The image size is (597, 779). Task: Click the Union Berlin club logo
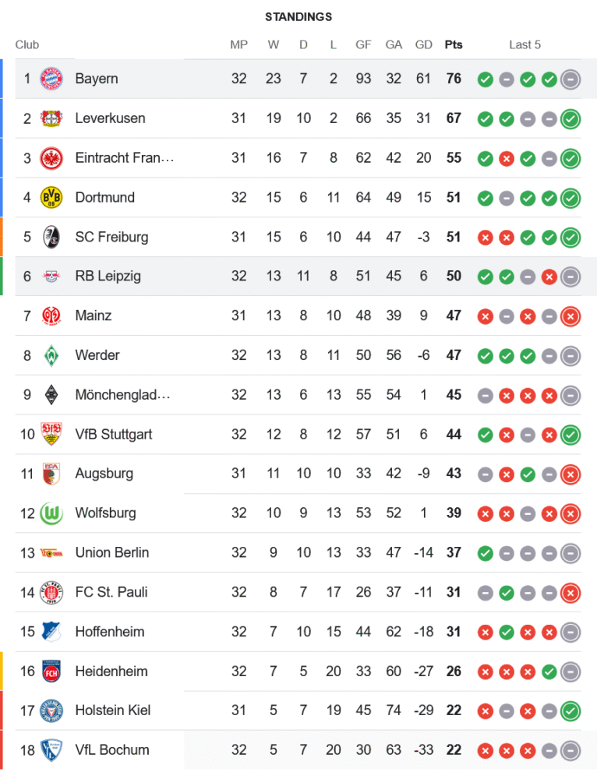click(51, 552)
